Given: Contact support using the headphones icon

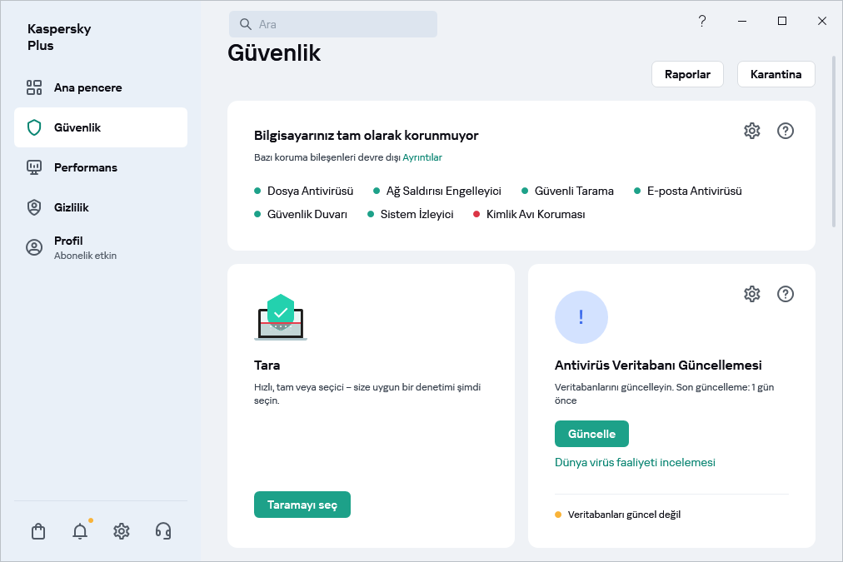Looking at the screenshot, I should 163,530.
